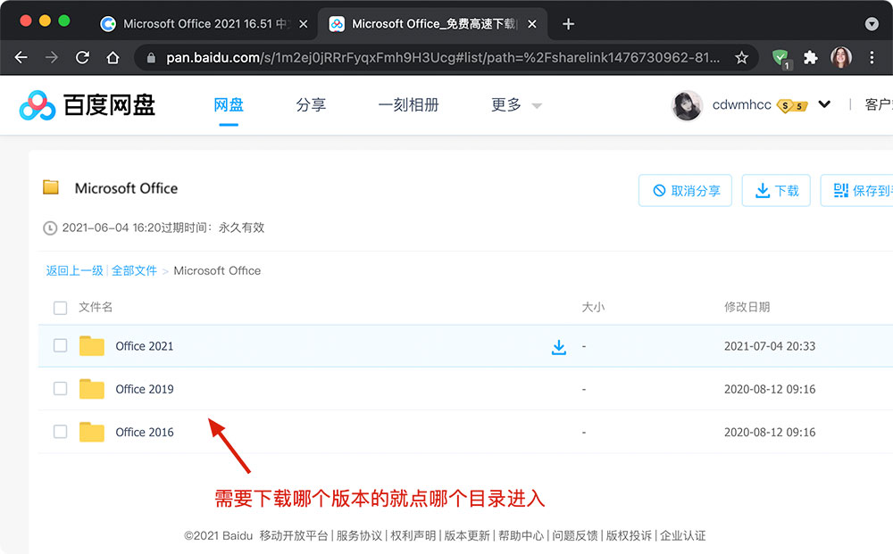Open the Chrome profile avatar
This screenshot has height=554, width=893.
pos(841,57)
